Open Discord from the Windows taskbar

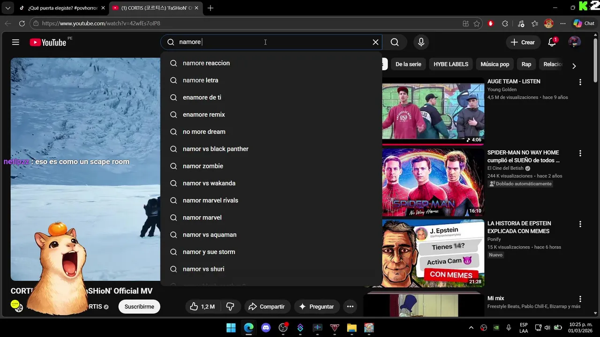(266, 328)
